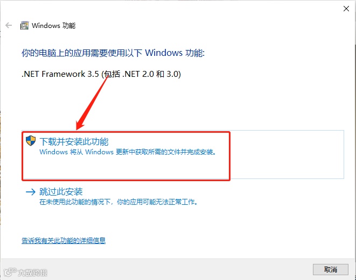Image resolution: width=356 pixels, height=280 pixels.
Task: Choose 下载并安装此功能
Action: 74,141
